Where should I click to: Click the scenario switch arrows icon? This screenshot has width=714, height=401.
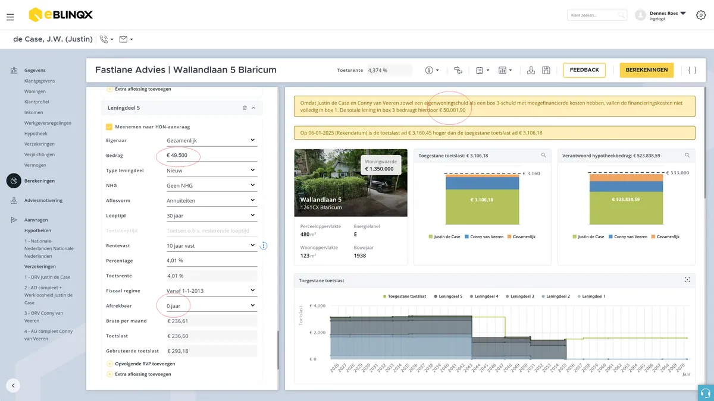click(458, 70)
